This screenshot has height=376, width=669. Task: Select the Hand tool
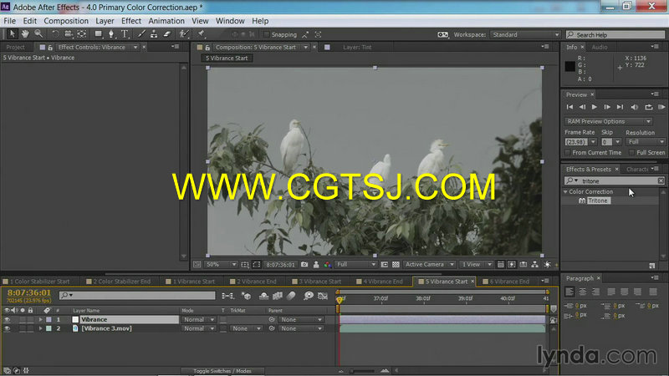pyautogui.click(x=26, y=34)
